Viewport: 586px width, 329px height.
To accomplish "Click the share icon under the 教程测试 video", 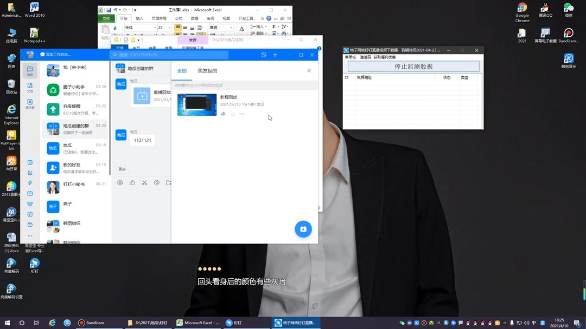I will coord(223,114).
